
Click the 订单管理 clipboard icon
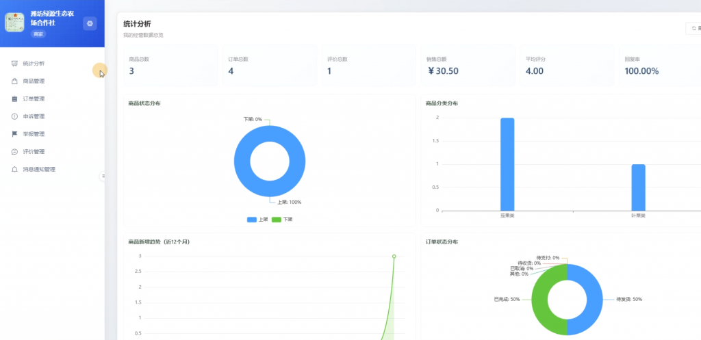(14, 99)
